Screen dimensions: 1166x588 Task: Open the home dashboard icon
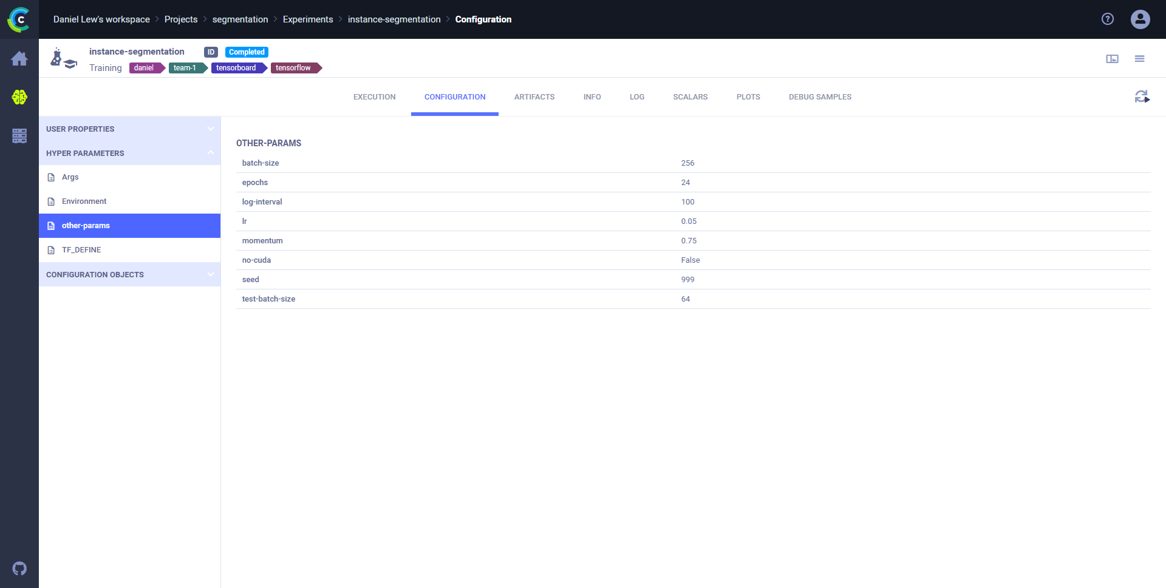pos(19,59)
